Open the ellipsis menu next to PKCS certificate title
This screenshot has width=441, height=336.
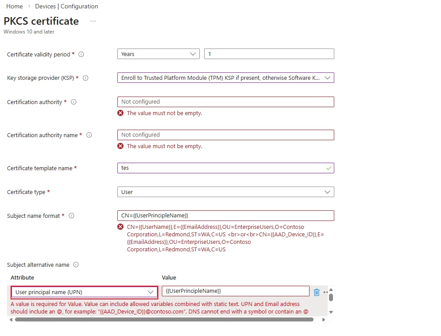click(93, 21)
